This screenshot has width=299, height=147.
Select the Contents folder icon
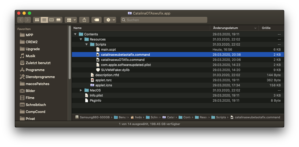pyautogui.click(x=81, y=34)
